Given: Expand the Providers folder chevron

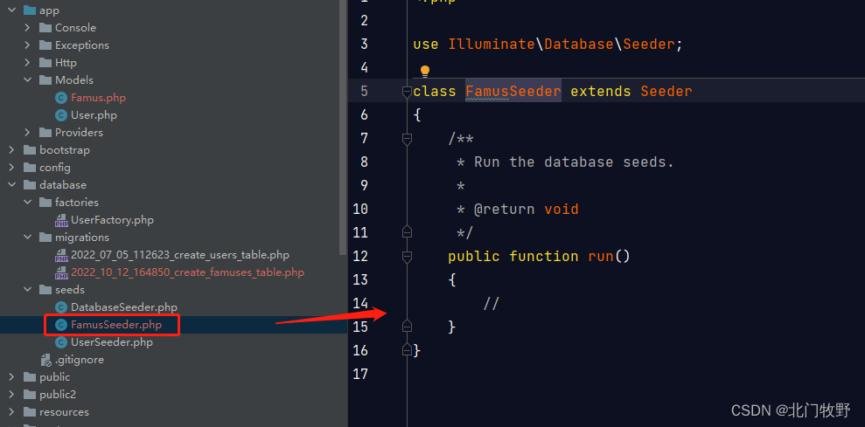Looking at the screenshot, I should 28,133.
